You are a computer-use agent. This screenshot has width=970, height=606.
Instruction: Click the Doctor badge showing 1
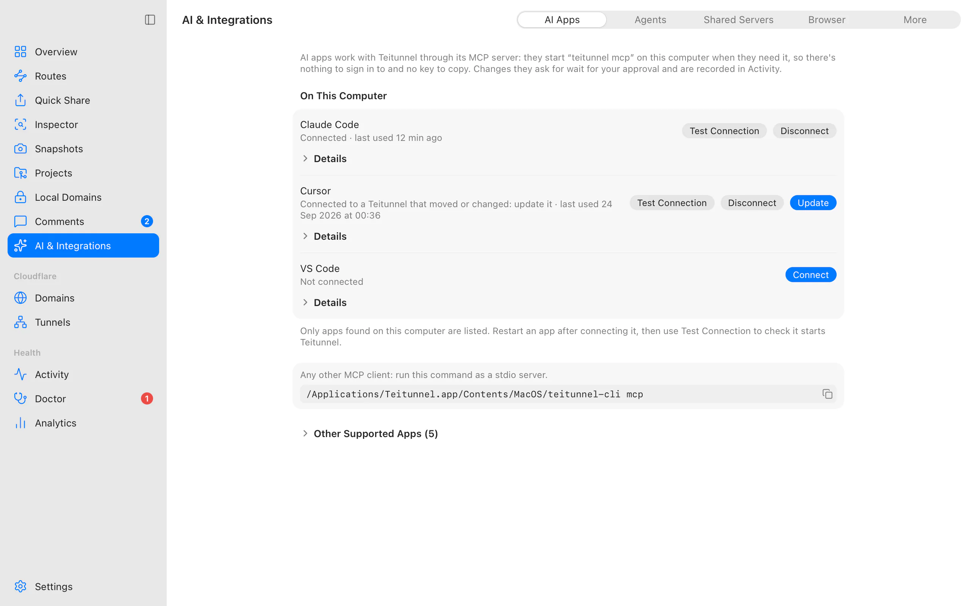pyautogui.click(x=147, y=398)
